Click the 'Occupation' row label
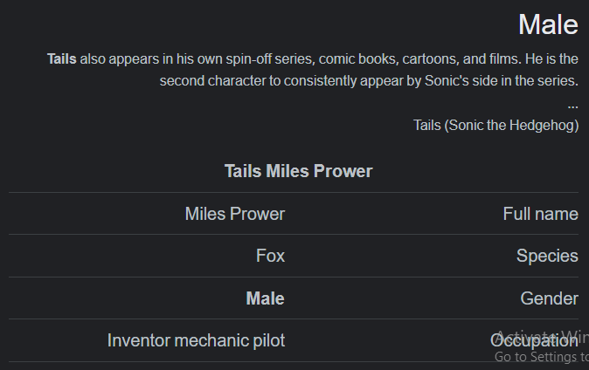The image size is (589, 370). [534, 340]
